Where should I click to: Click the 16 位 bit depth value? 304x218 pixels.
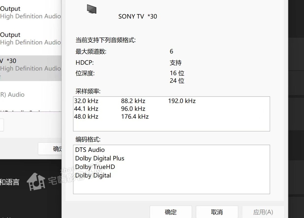177,73
